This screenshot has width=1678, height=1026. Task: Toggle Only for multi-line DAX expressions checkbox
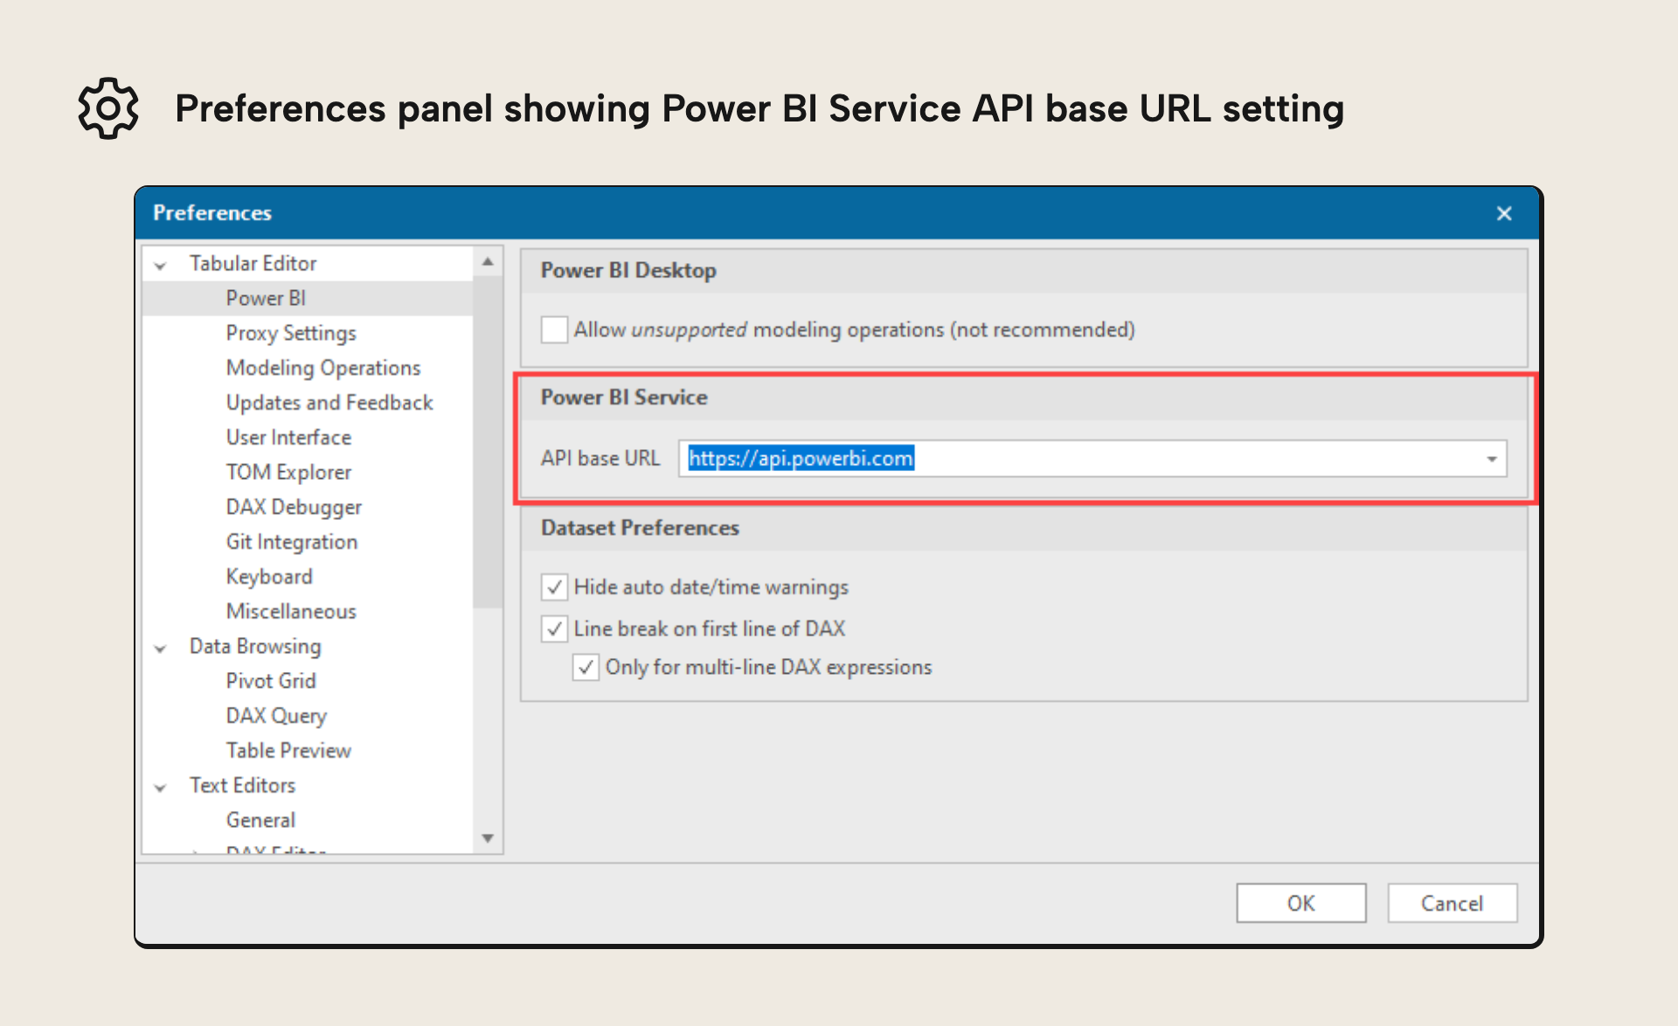[586, 667]
